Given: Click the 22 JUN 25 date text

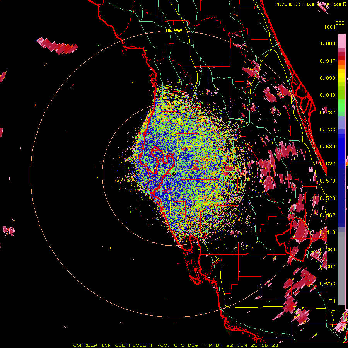Looking at the screenshot, I should pyautogui.click(x=242, y=345).
